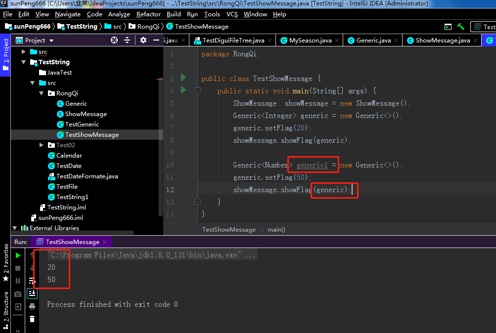This screenshot has width=496, height=333.
Task: Open the VCS menu
Action: (232, 14)
